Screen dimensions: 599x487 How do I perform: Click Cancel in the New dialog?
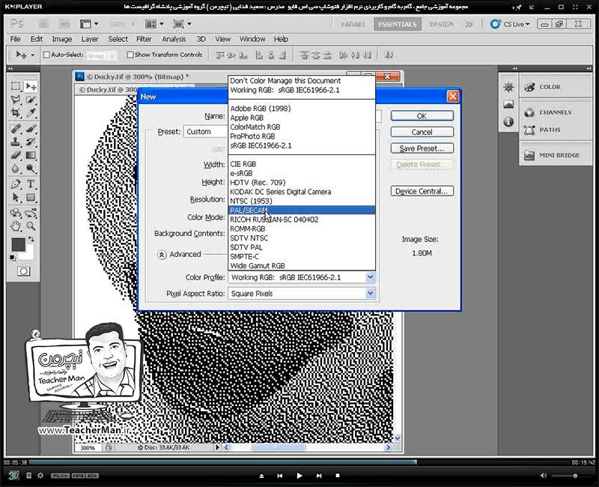click(422, 132)
